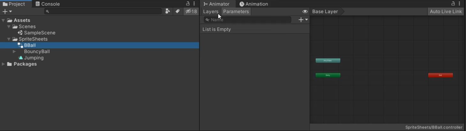
Task: Lock the Animator panel
Action: tap(453, 4)
